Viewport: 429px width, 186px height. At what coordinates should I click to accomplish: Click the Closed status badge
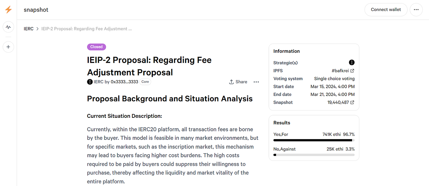(x=97, y=47)
